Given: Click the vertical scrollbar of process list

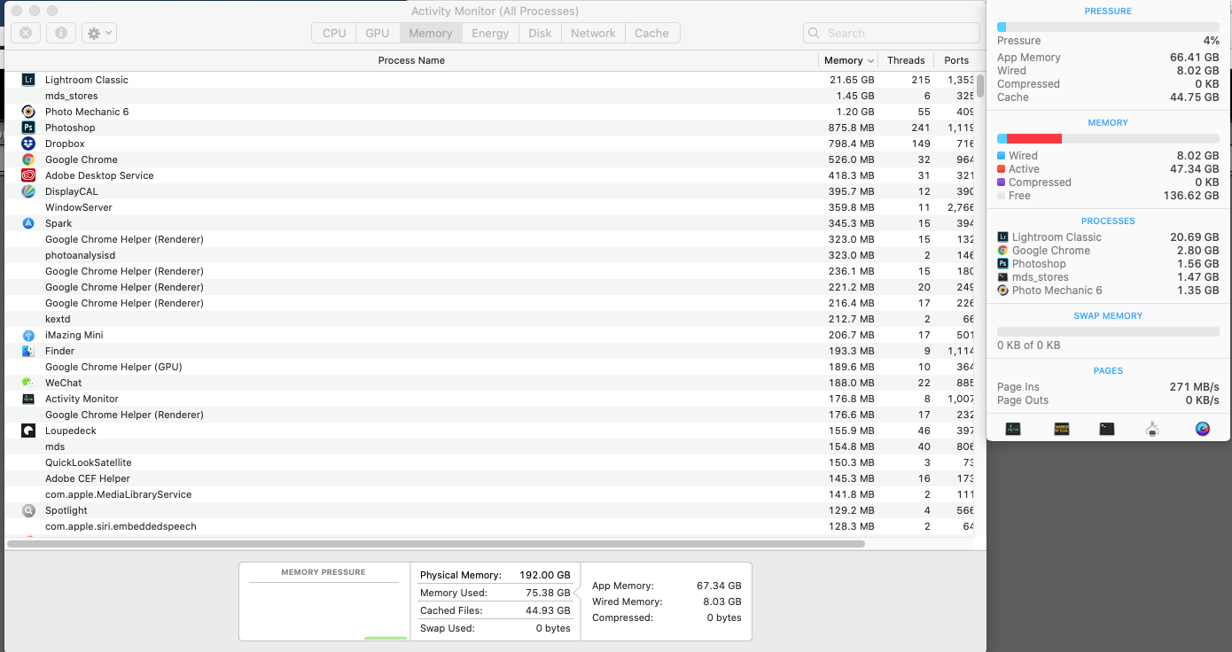Looking at the screenshot, I should 980,87.
